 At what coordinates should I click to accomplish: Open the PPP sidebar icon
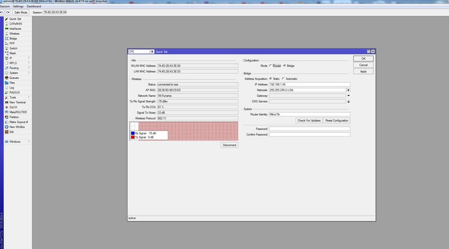coord(7,44)
